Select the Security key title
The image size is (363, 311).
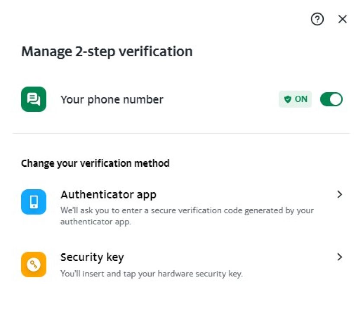click(92, 257)
